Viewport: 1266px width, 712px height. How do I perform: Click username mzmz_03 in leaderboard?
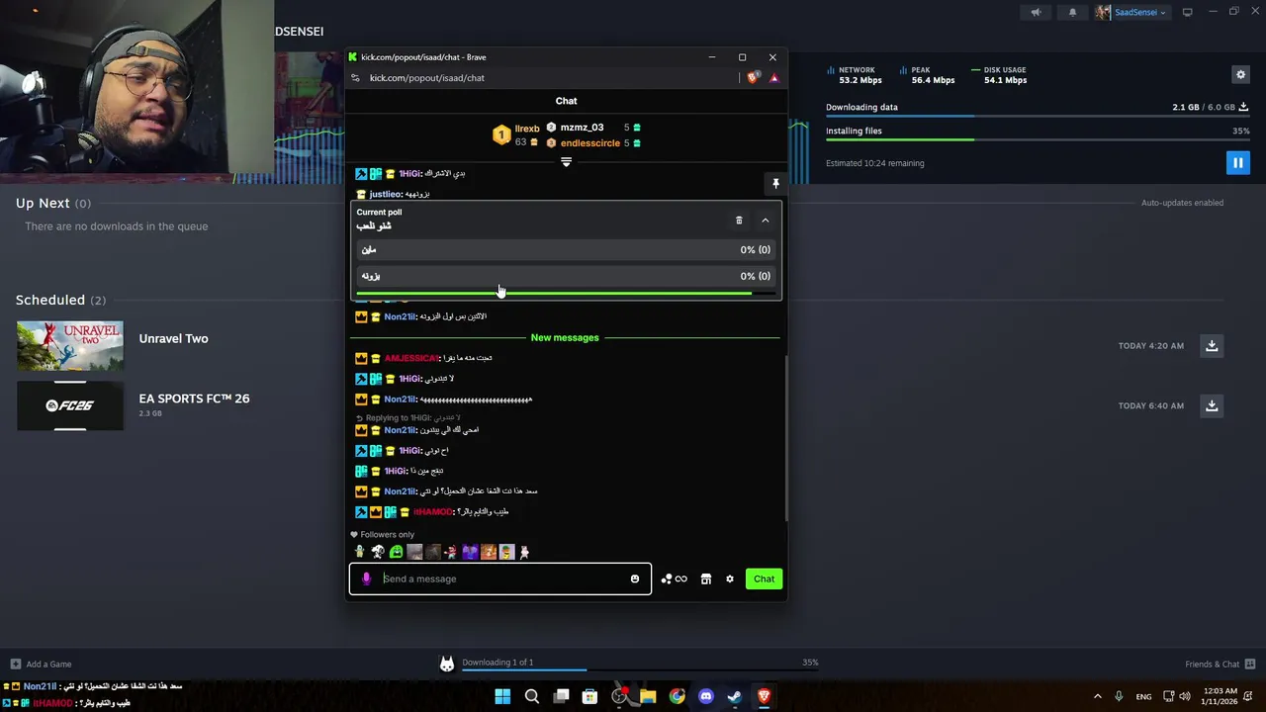(x=582, y=128)
